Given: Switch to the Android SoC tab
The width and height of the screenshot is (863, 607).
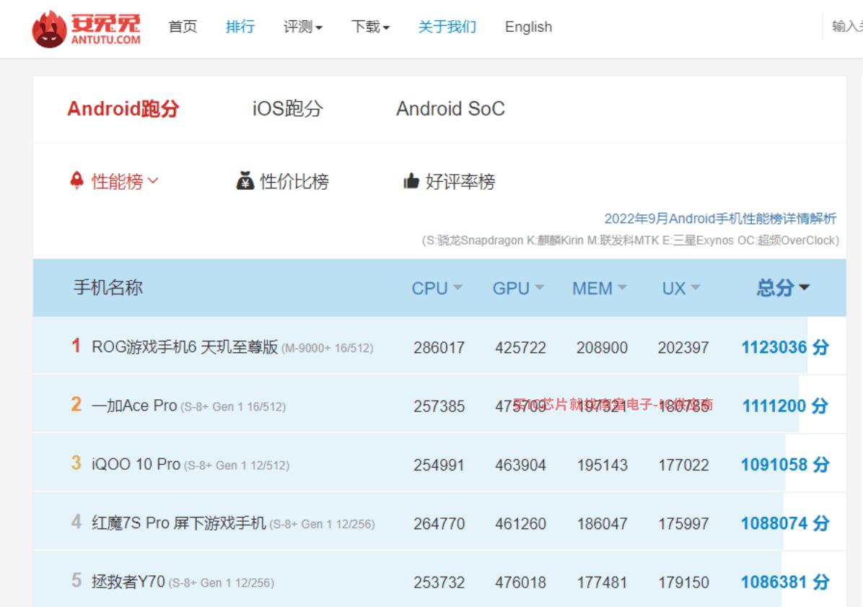Looking at the screenshot, I should 450,108.
